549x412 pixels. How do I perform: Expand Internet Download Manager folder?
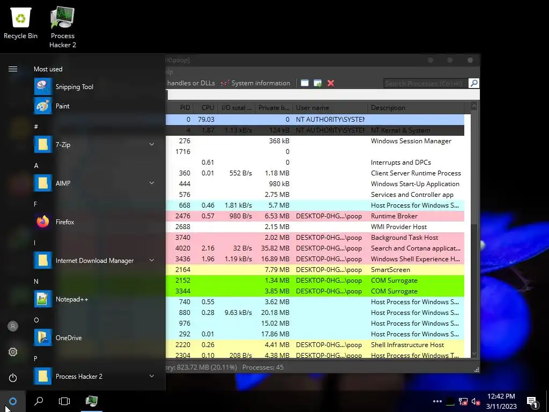152,260
